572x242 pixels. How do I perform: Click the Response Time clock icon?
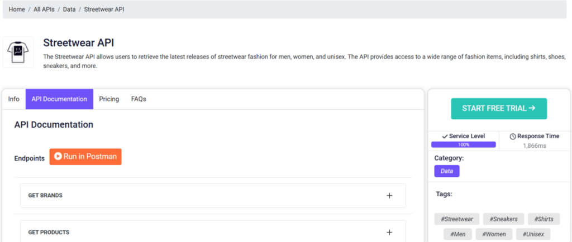click(513, 137)
